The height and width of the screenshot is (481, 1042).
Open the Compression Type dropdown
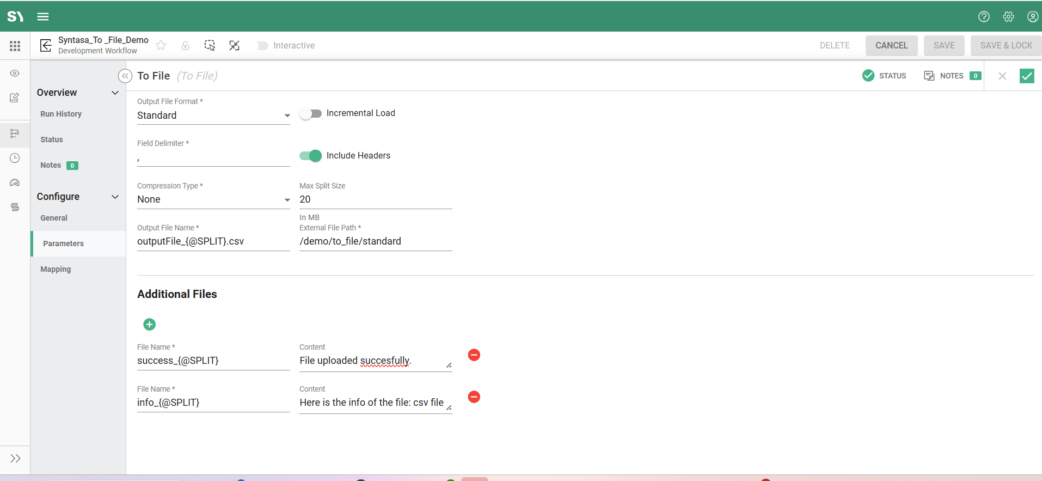pyautogui.click(x=213, y=200)
